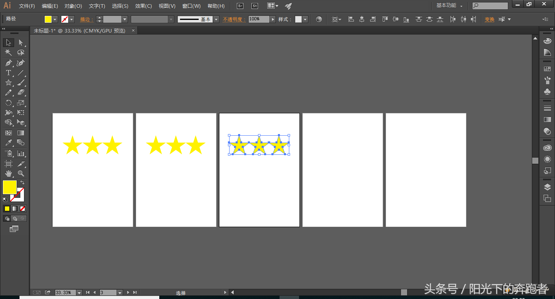Select the Width (warp) tool
The image size is (555, 299).
click(9, 113)
